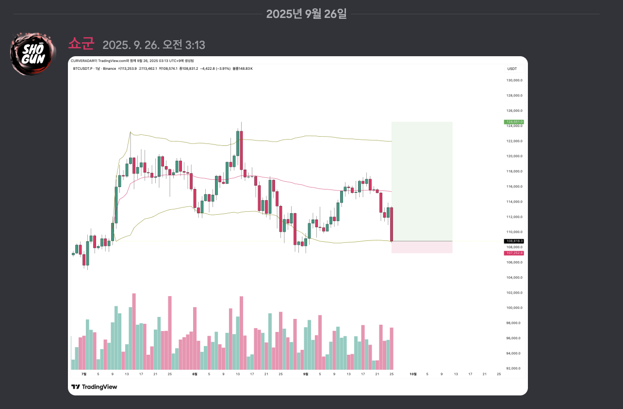Click the 7월 label on time axis

pos(83,374)
